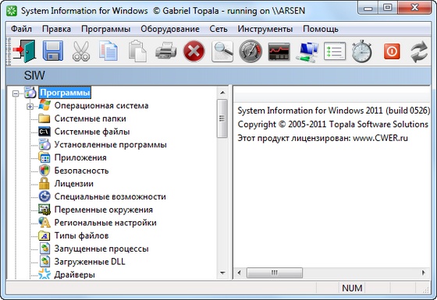Click the network computers icon
This screenshot has width=437, height=300.
click(308, 51)
